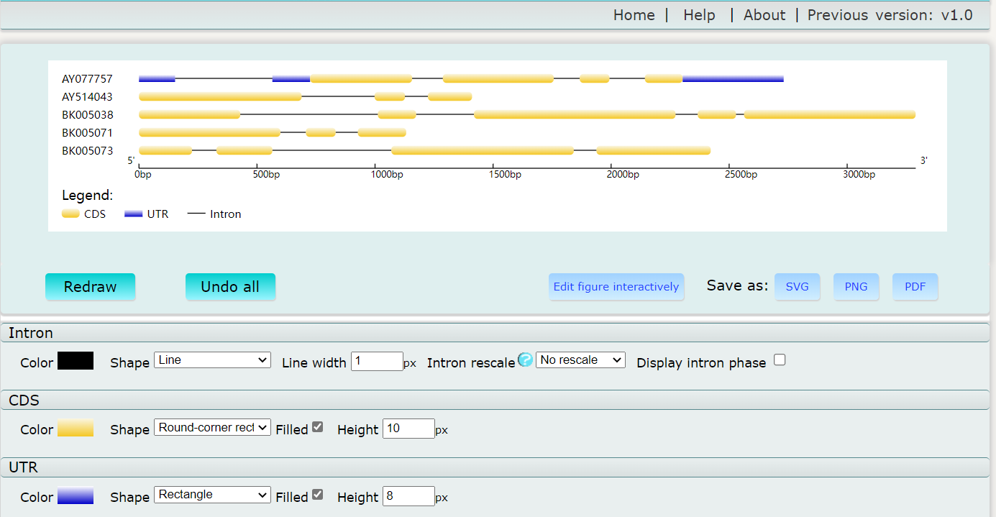Go to the Home page
The image size is (996, 517).
pos(634,15)
